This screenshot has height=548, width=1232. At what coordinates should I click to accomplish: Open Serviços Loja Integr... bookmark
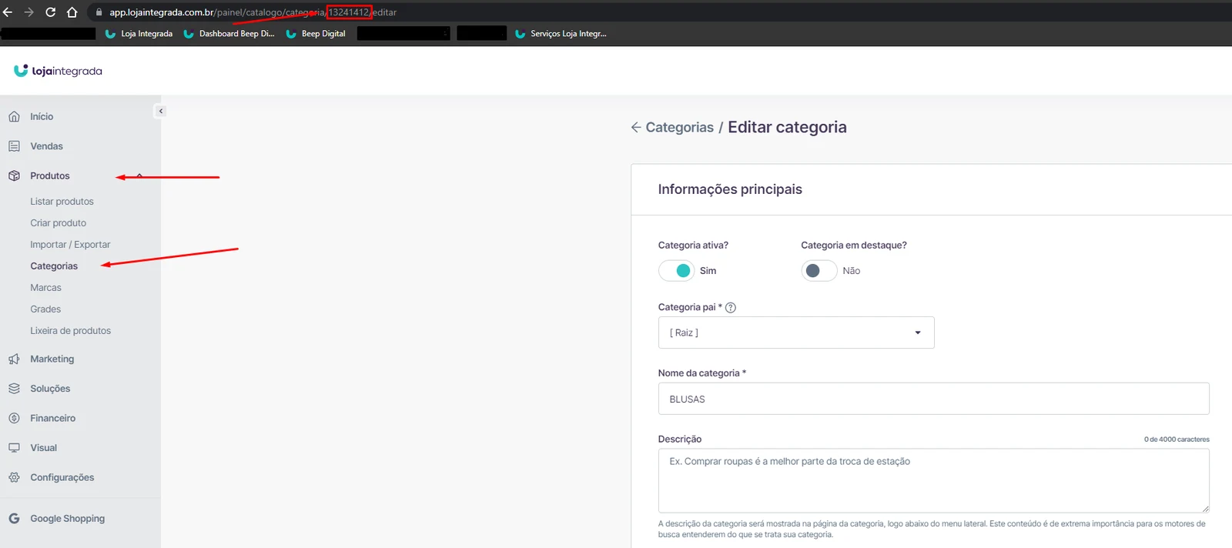click(x=561, y=34)
